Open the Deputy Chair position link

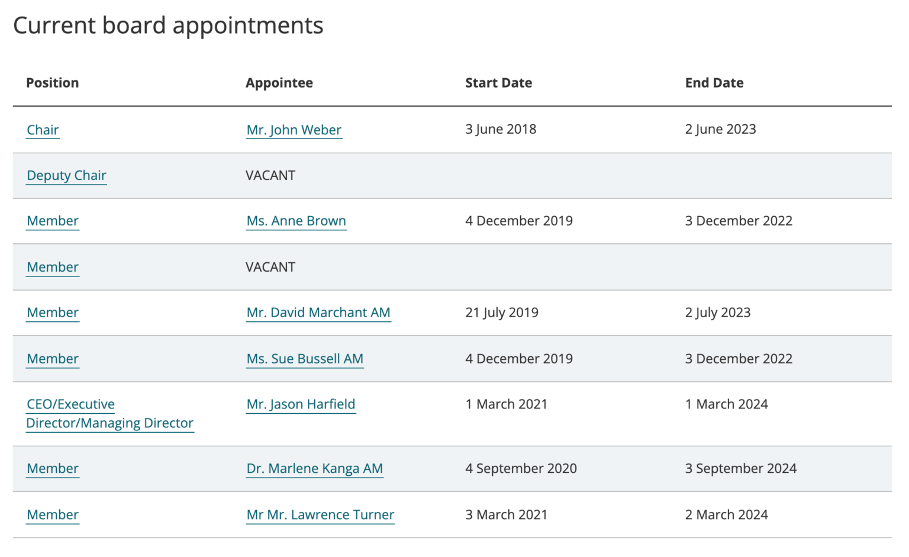point(66,175)
